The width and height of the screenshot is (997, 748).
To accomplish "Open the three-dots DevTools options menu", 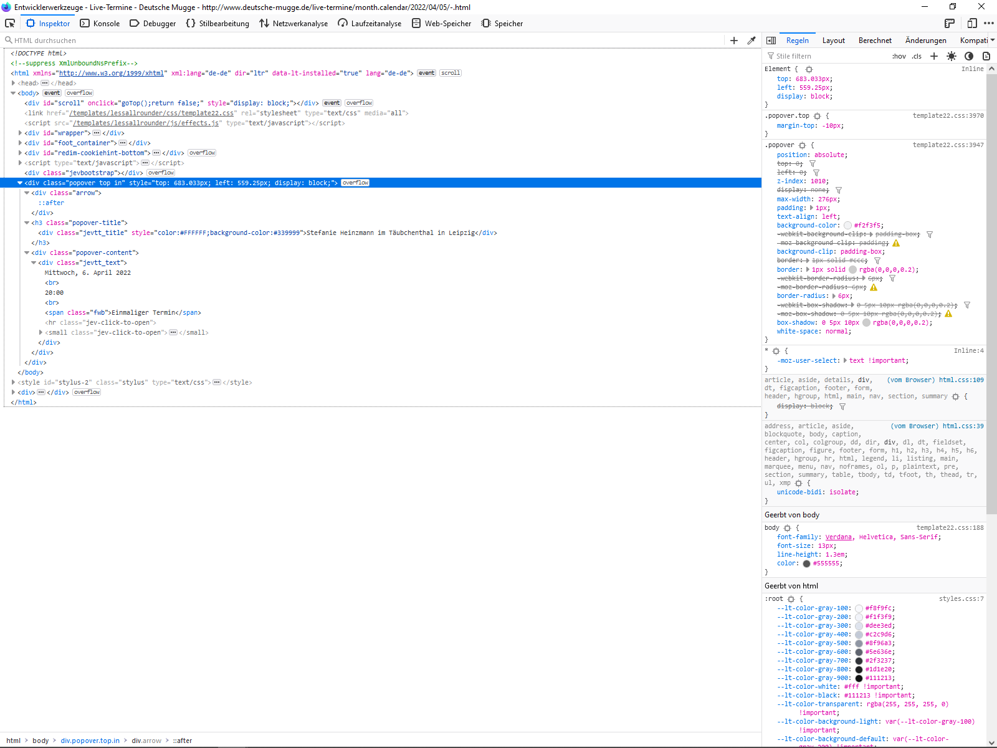I will pyautogui.click(x=989, y=23).
